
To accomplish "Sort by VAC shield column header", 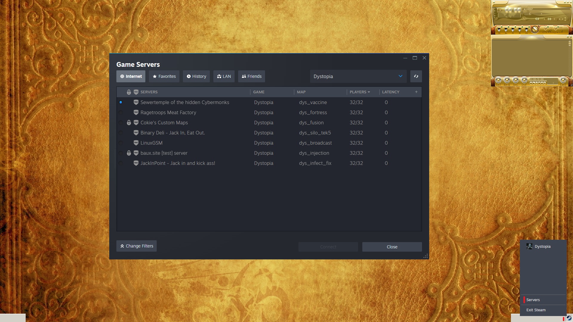I will pyautogui.click(x=136, y=92).
